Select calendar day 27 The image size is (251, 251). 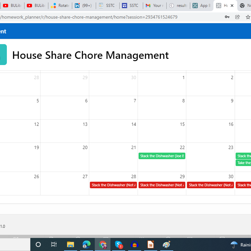pos(65,183)
